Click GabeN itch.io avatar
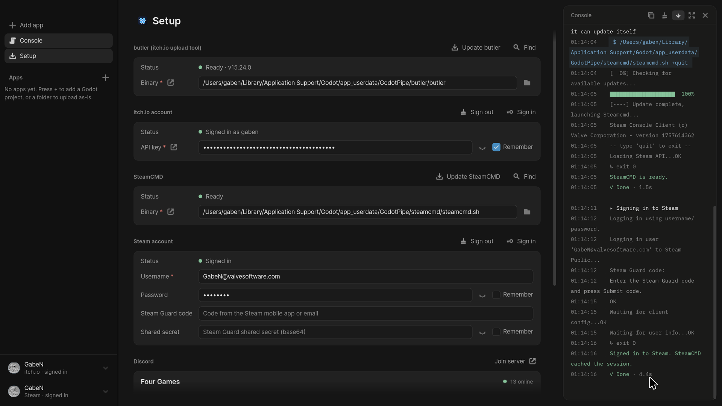 [x=14, y=368]
